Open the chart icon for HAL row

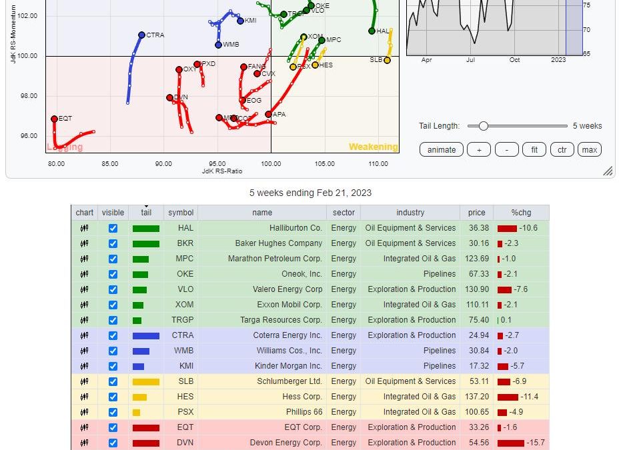point(84,228)
